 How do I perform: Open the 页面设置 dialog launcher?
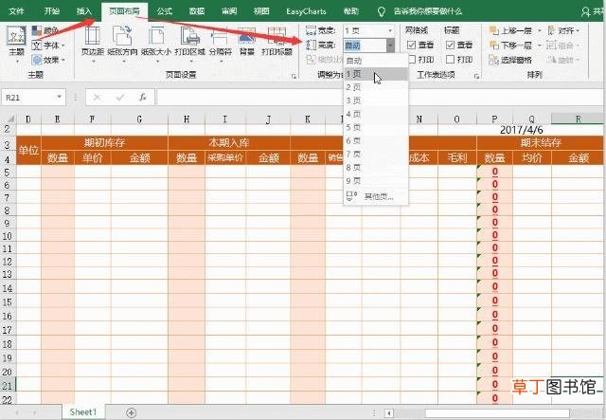point(294,76)
